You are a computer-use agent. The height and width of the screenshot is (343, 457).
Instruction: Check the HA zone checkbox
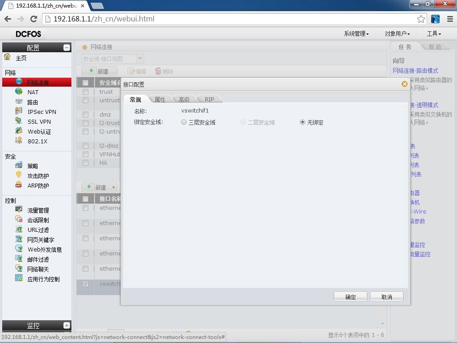pos(85,163)
